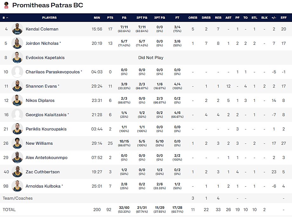Click the Team/Coaches row label
The width and height of the screenshot is (292, 219).
17,198
